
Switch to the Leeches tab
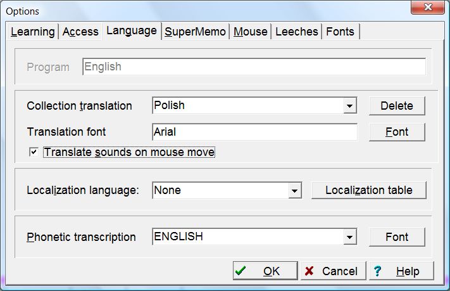click(296, 32)
